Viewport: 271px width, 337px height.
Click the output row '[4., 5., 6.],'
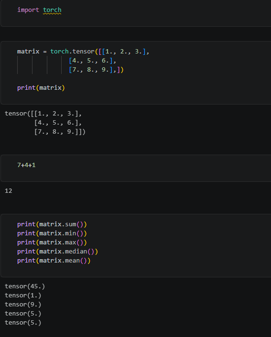point(58,123)
